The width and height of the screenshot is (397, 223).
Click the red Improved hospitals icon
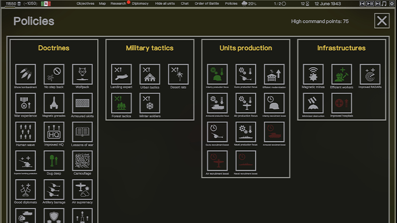pos(341,103)
